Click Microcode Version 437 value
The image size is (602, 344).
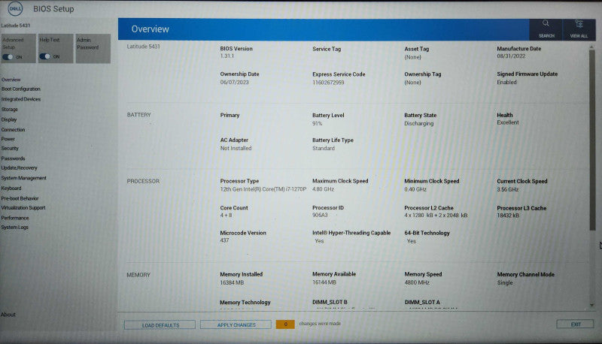coord(224,240)
